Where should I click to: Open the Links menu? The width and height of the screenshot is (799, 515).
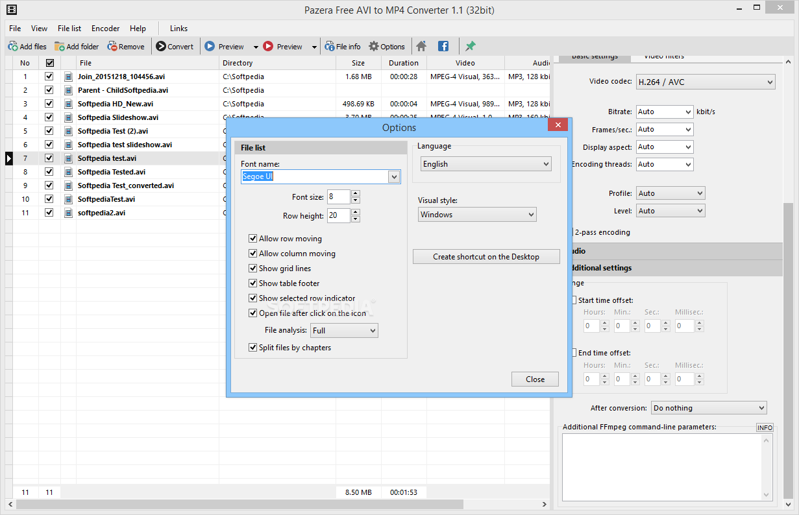tap(178, 29)
